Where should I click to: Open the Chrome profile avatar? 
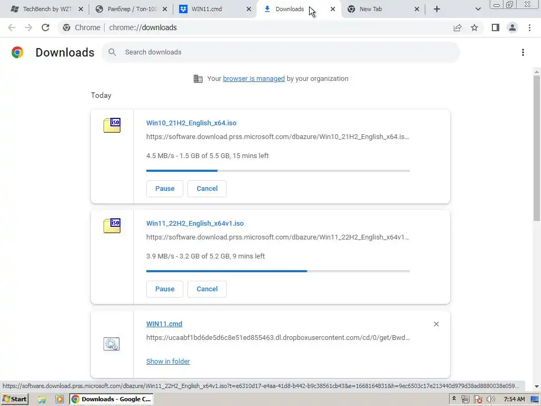coord(512,27)
